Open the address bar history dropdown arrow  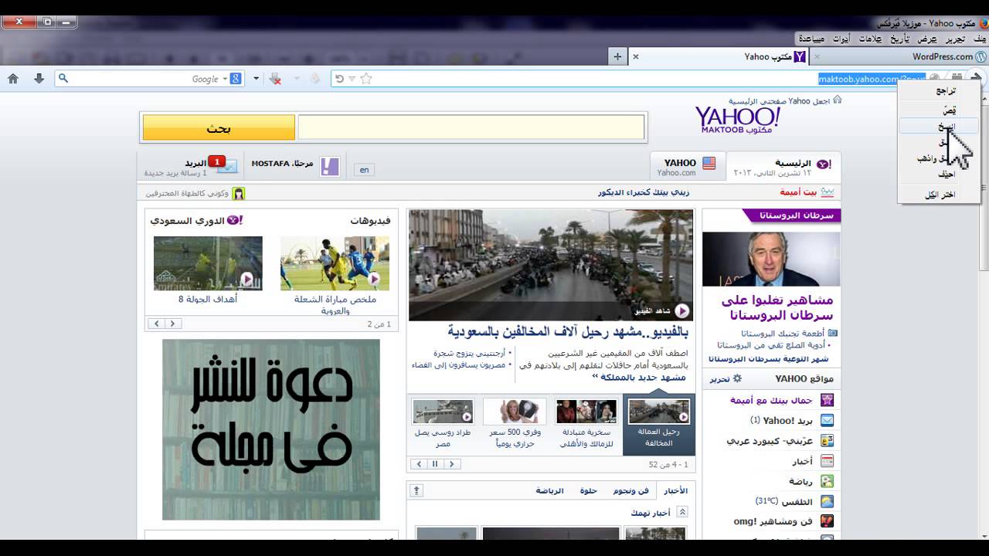click(352, 79)
